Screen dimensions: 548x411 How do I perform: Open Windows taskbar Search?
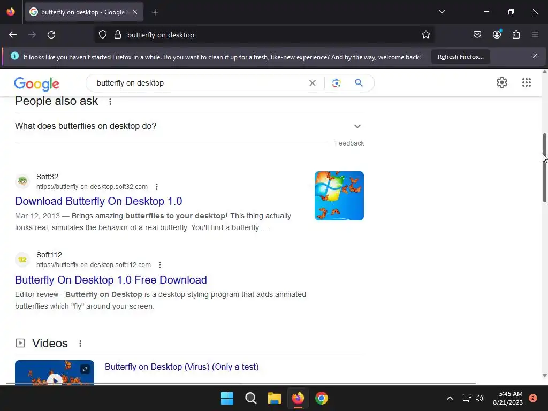coord(250,398)
